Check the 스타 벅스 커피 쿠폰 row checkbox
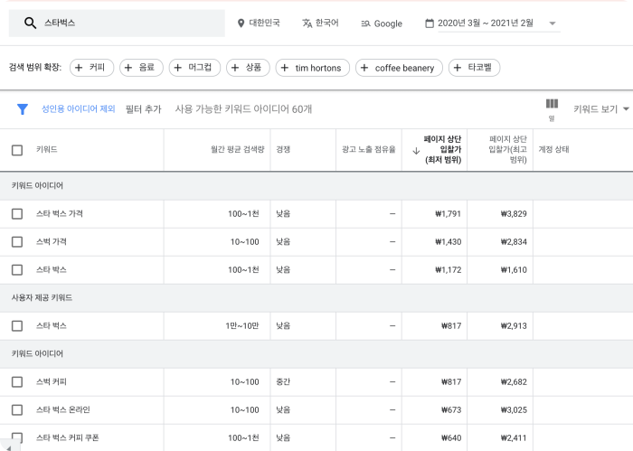 click(17, 437)
